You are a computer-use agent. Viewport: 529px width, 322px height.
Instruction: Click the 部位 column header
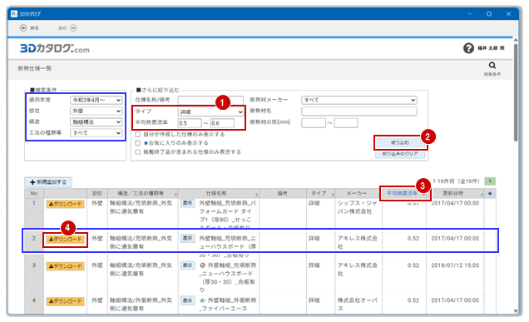click(x=97, y=193)
